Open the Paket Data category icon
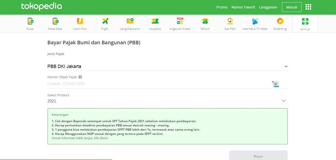Viewport: 336px width, 160px height. pyautogui.click(x=55, y=21)
